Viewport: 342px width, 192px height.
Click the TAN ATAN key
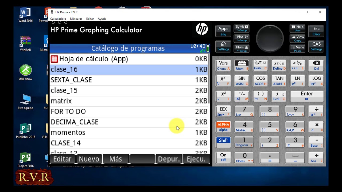[279, 81]
